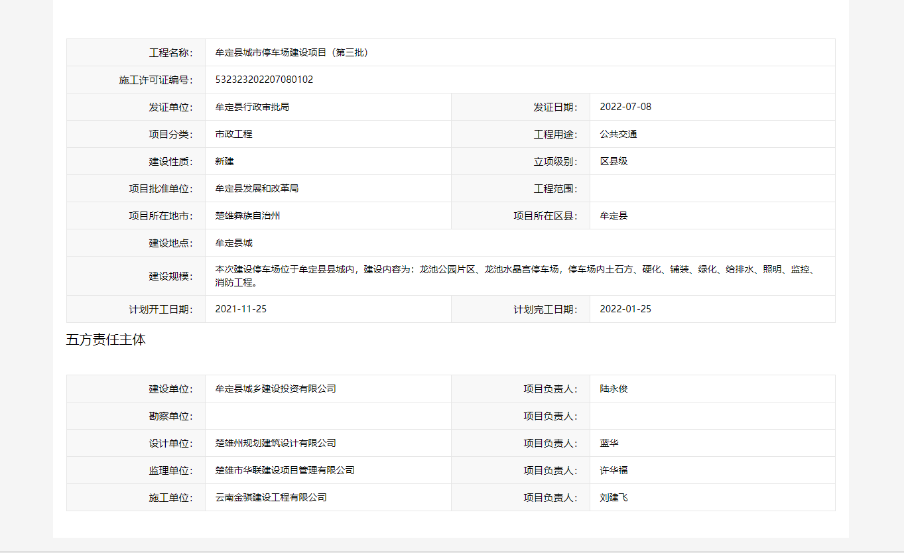This screenshot has height=553, width=904.
Task: Click 项目负责人 label in 勘察单位 row
Action: coord(550,416)
